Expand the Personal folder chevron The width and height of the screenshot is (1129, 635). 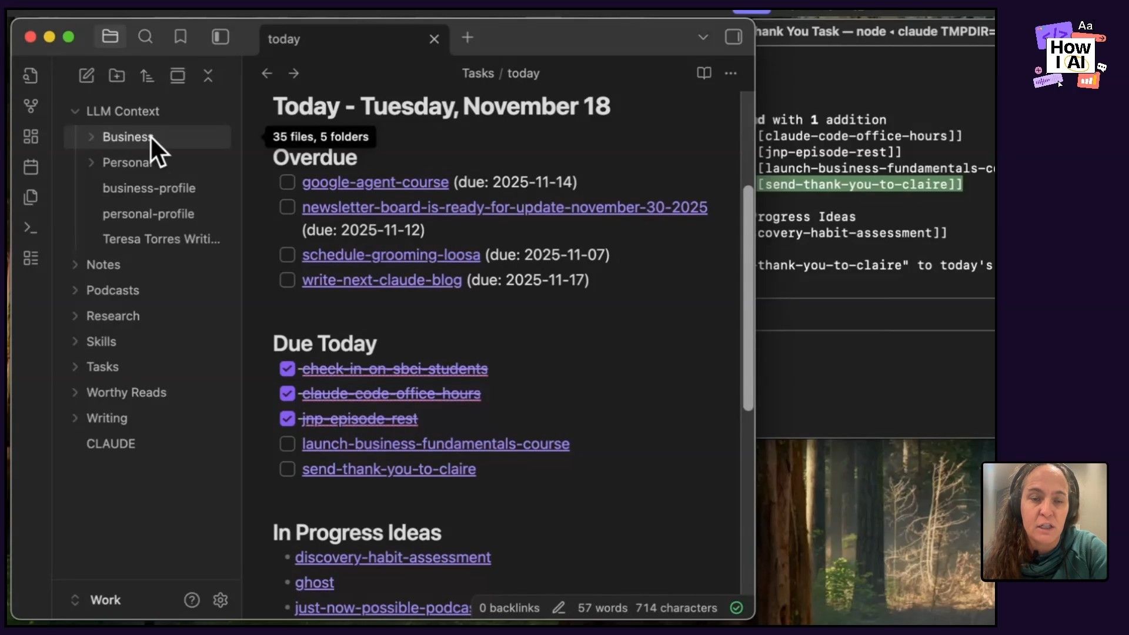[x=91, y=162]
